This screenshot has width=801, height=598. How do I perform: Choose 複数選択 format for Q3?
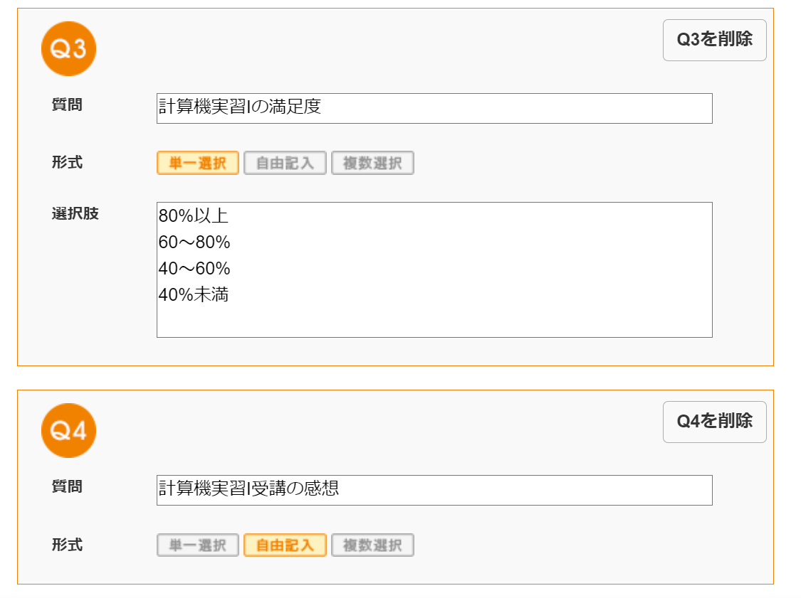[x=372, y=164]
